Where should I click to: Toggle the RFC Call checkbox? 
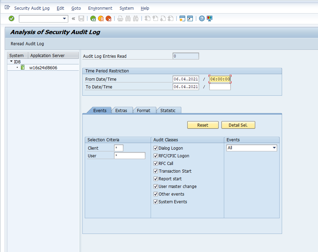click(x=156, y=164)
